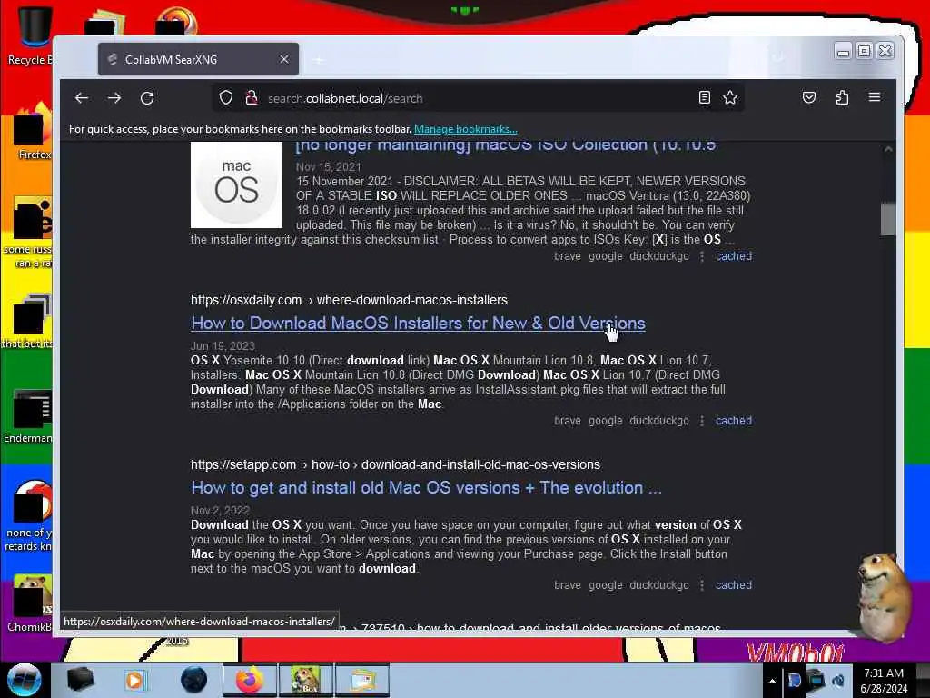Click the setapp.com result URL text
The height and width of the screenshot is (698, 930).
(x=395, y=464)
